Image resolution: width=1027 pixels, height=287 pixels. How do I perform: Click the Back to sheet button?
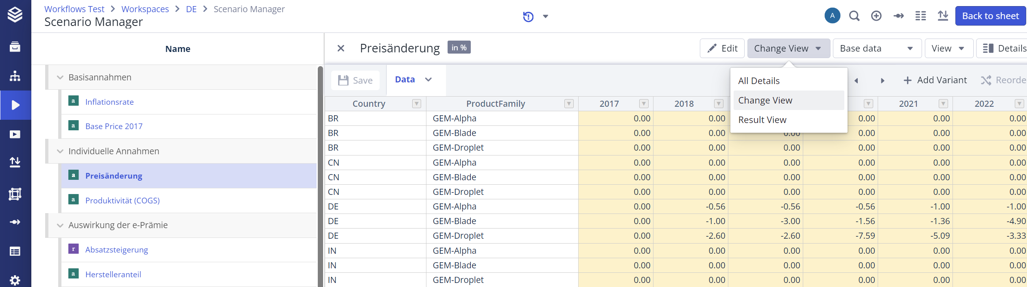pos(990,16)
